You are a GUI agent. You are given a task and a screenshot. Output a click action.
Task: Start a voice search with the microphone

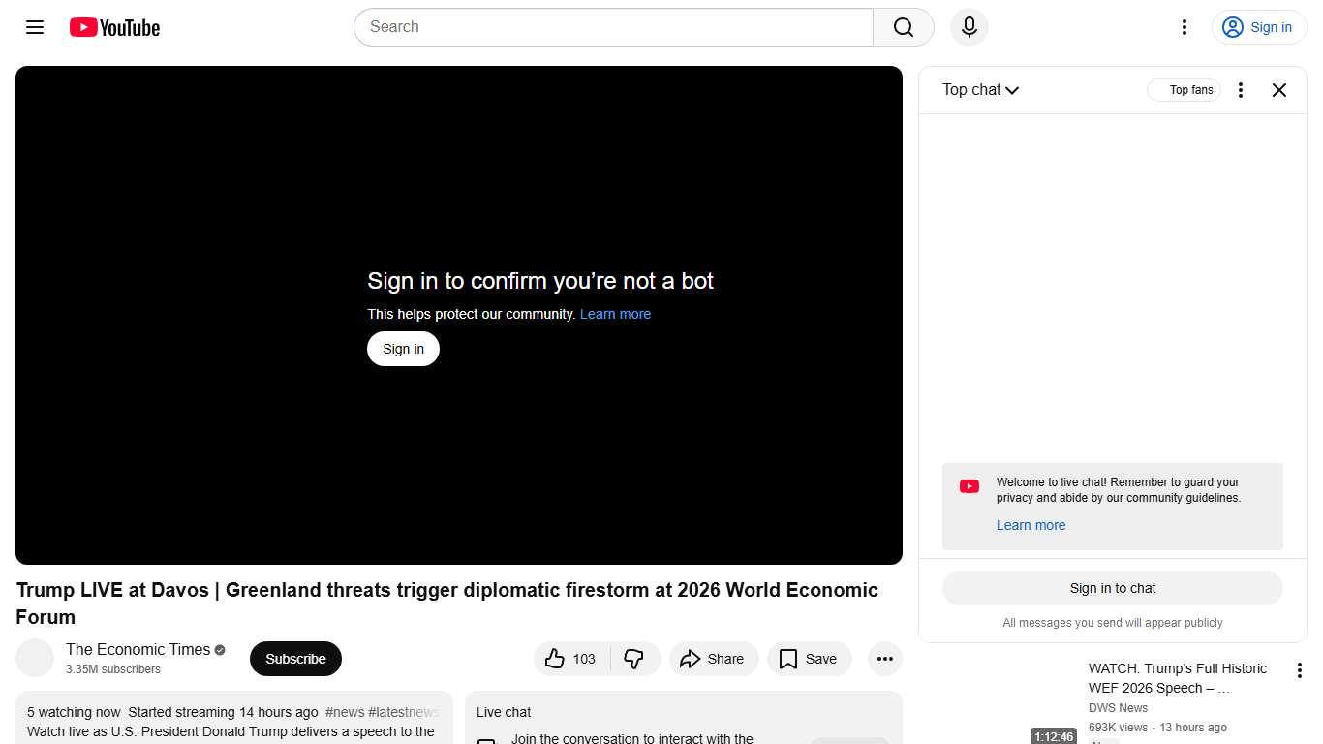tap(969, 27)
